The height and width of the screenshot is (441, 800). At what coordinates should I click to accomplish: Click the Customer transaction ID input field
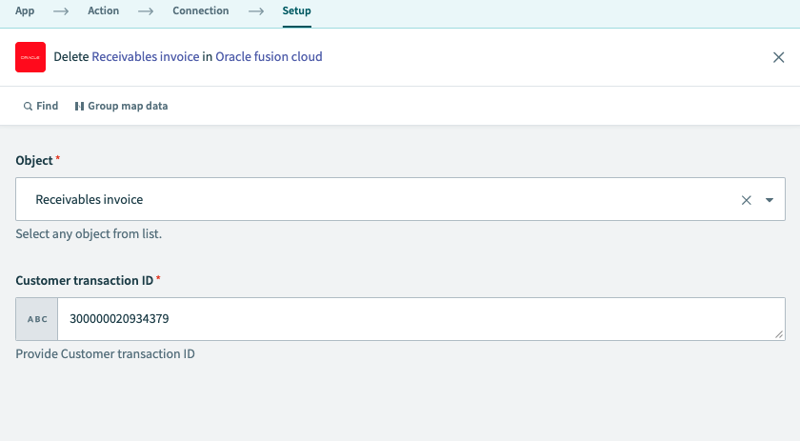[419, 319]
